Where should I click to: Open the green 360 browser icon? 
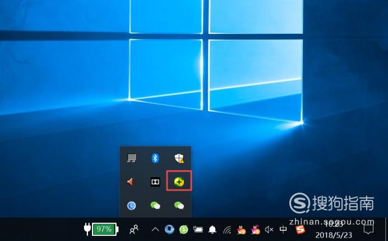coord(183,230)
